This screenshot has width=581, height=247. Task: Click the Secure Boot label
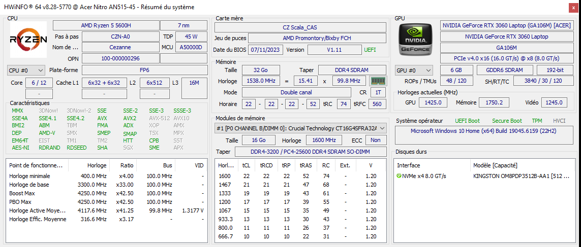(507, 121)
